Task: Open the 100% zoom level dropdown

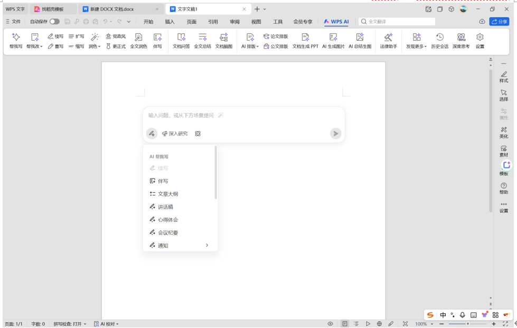Action: tap(424, 324)
